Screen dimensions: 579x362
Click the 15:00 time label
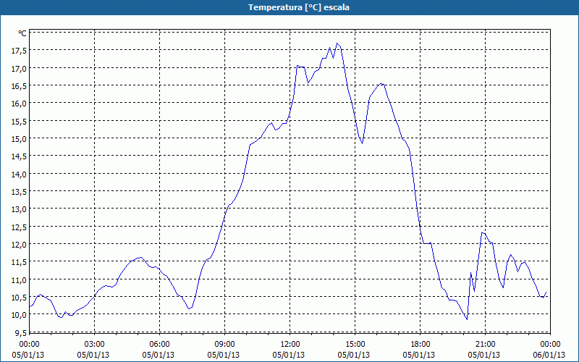tap(355, 345)
